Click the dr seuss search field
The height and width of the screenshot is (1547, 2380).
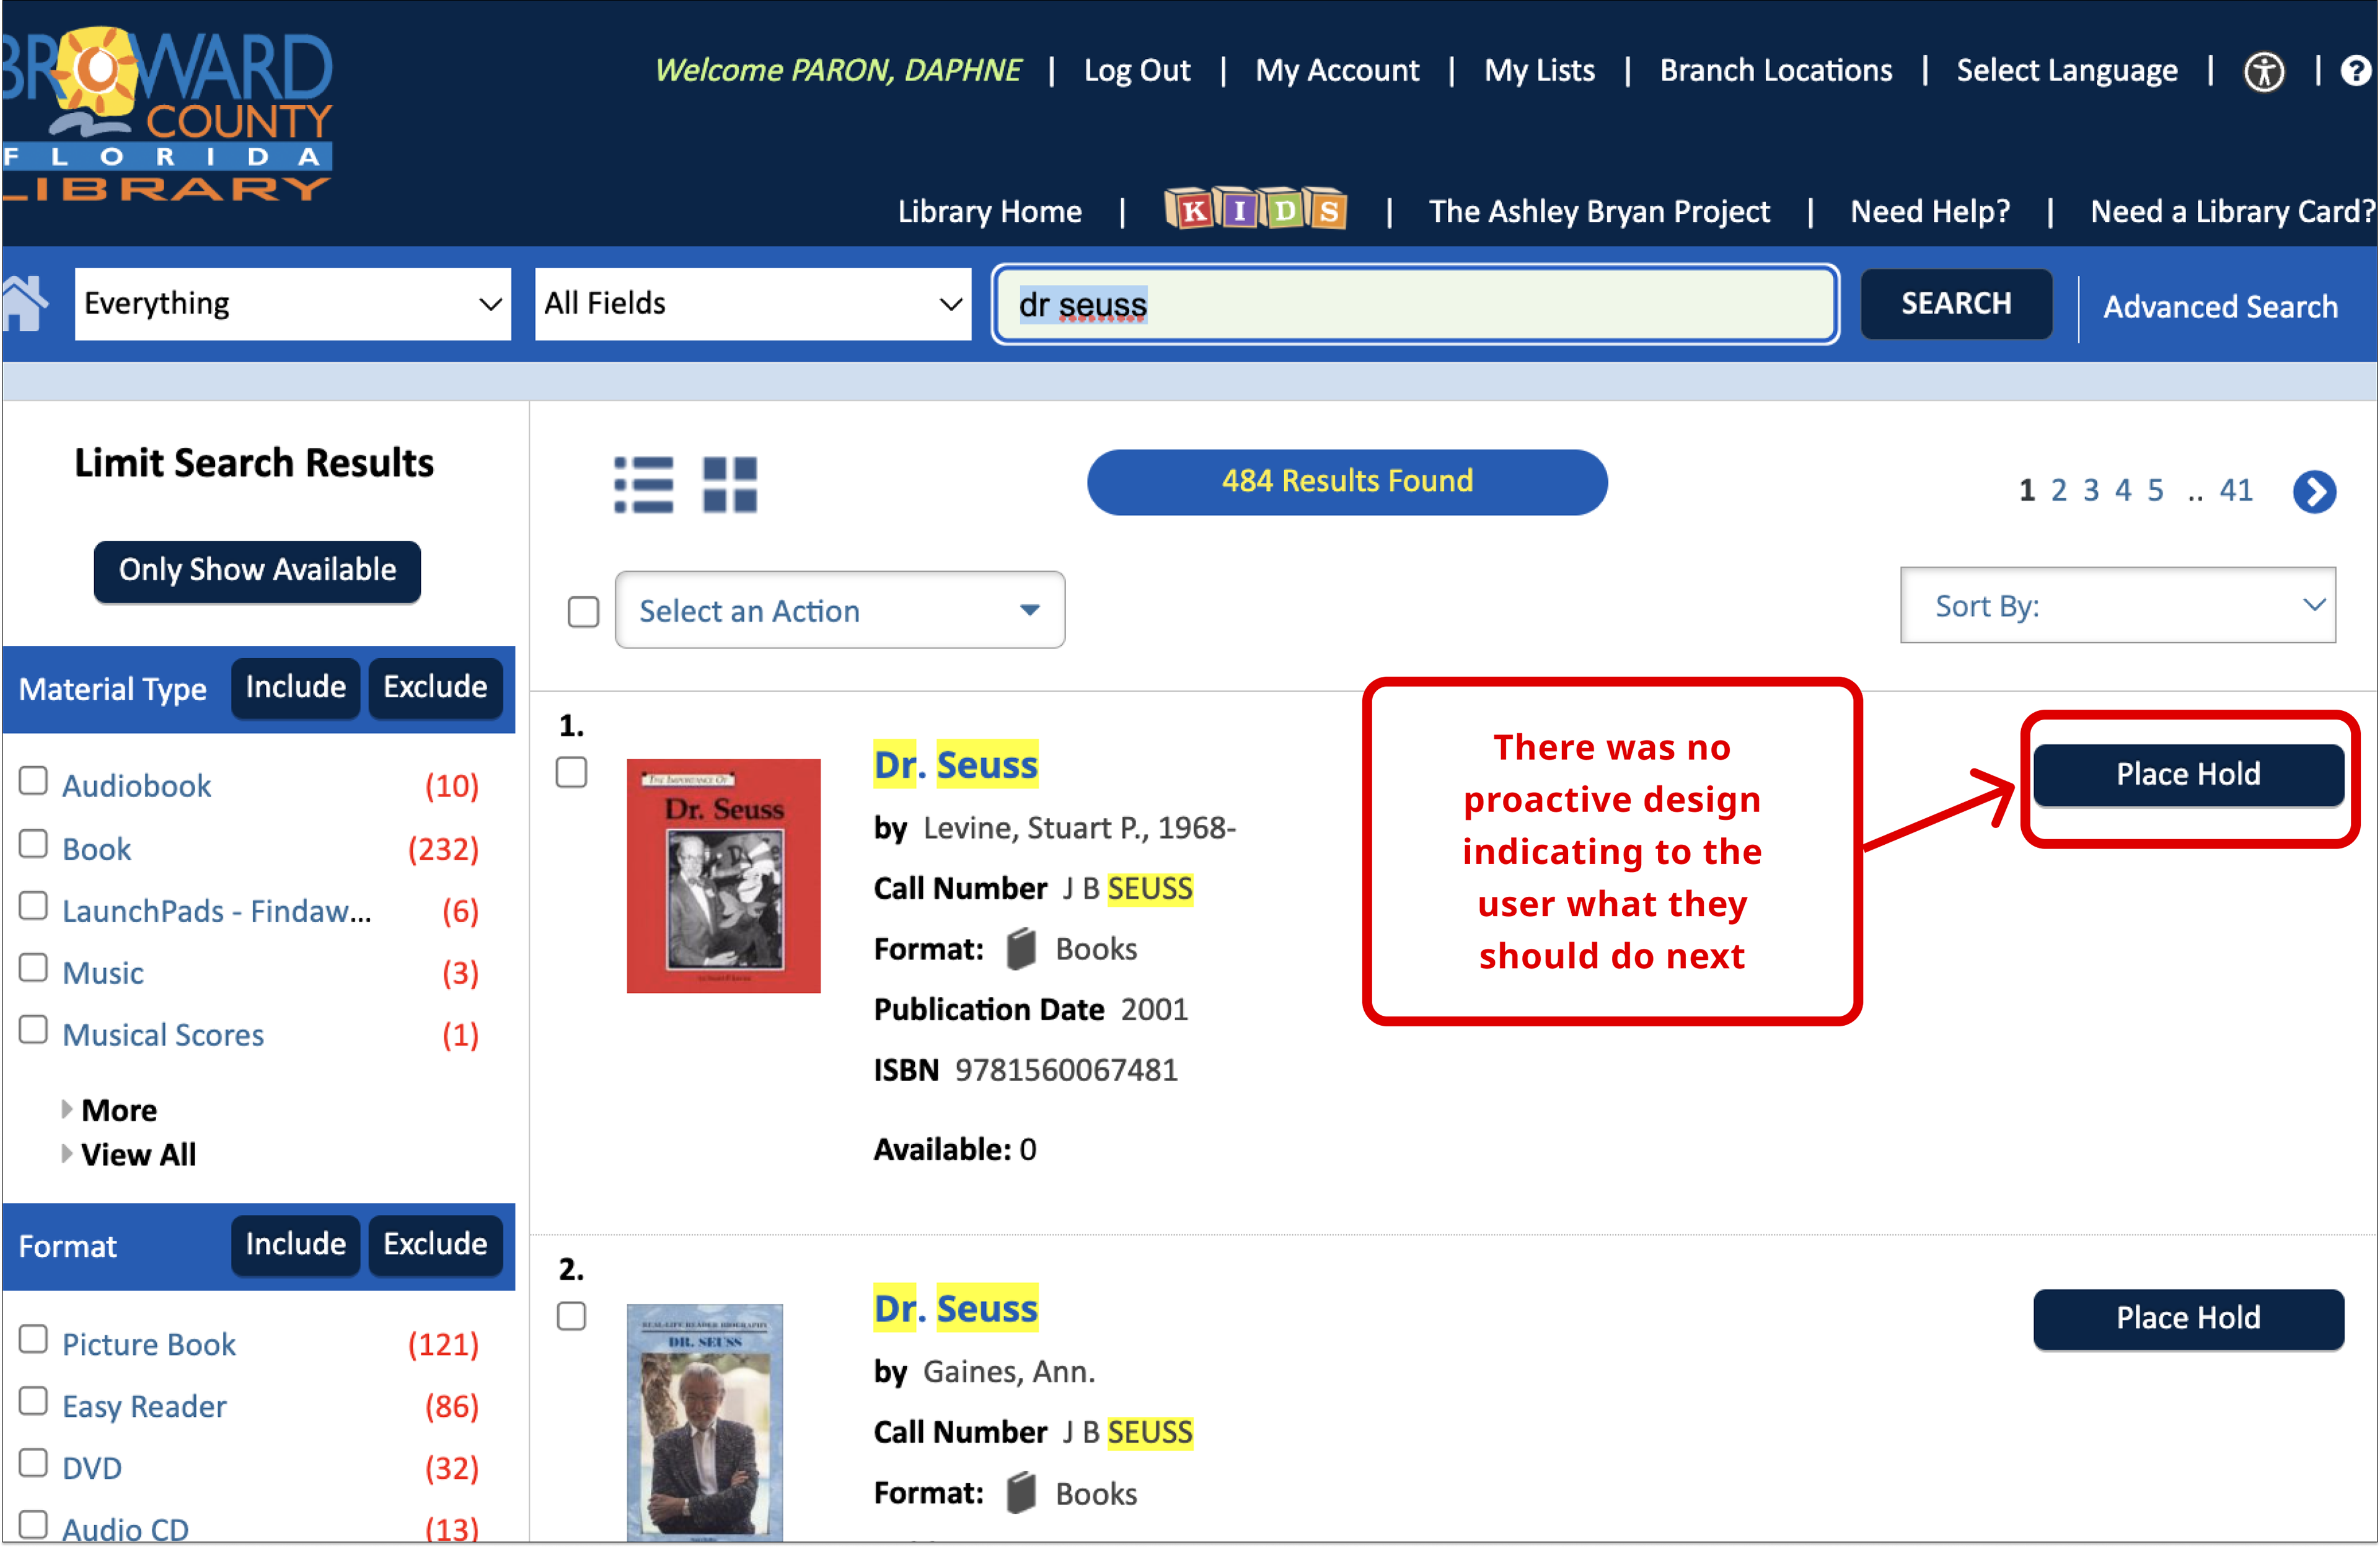tap(1415, 304)
